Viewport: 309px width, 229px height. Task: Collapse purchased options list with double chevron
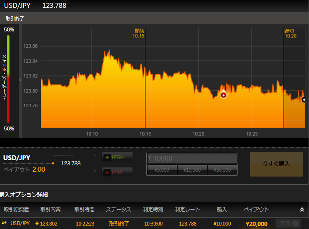pyautogui.click(x=302, y=210)
